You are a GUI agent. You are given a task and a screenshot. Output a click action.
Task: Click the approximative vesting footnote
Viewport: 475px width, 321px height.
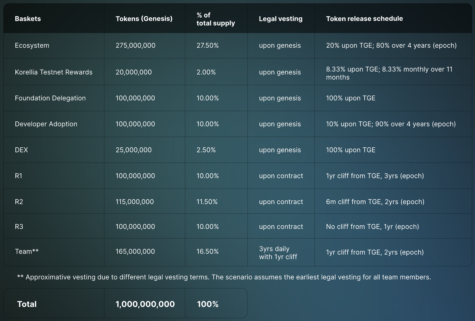pyautogui.click(x=224, y=277)
